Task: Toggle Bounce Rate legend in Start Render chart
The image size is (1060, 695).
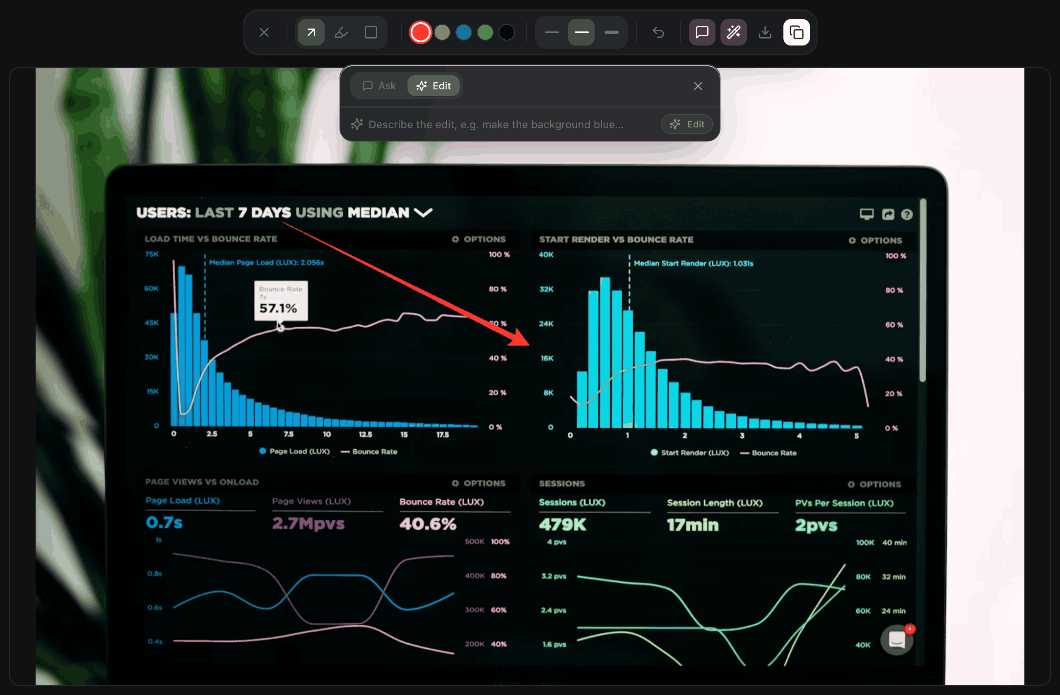Action: [x=768, y=453]
